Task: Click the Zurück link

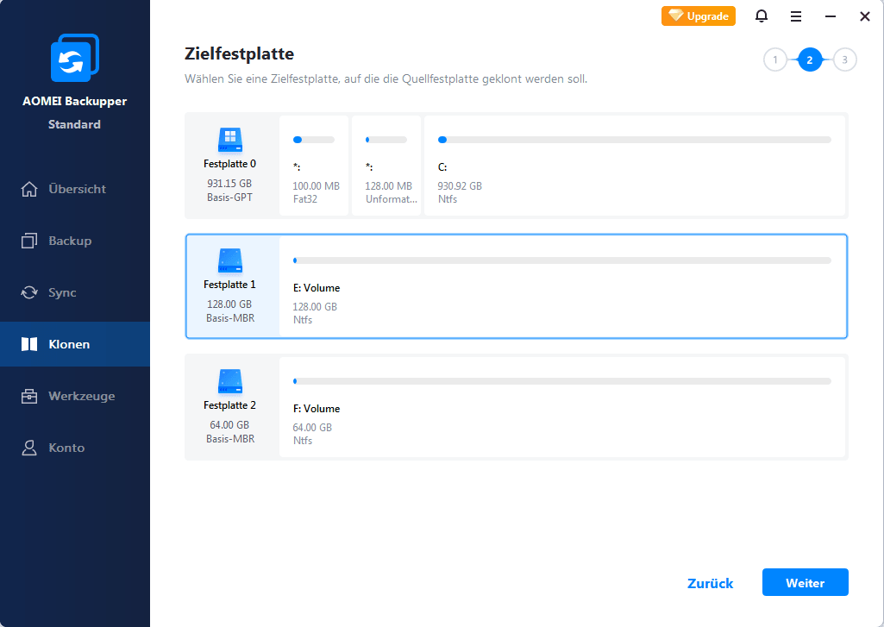Action: tap(710, 583)
